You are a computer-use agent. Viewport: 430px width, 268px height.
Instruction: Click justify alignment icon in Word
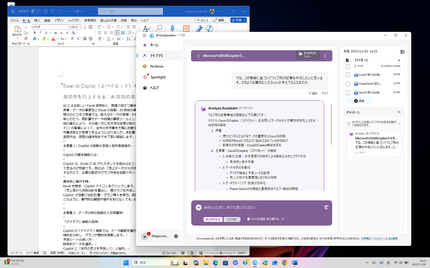(118, 33)
